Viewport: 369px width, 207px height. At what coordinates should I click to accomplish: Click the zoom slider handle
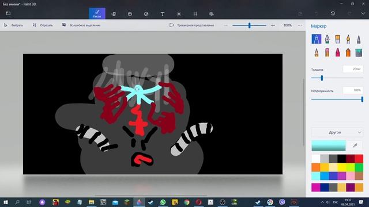pyautogui.click(x=250, y=25)
